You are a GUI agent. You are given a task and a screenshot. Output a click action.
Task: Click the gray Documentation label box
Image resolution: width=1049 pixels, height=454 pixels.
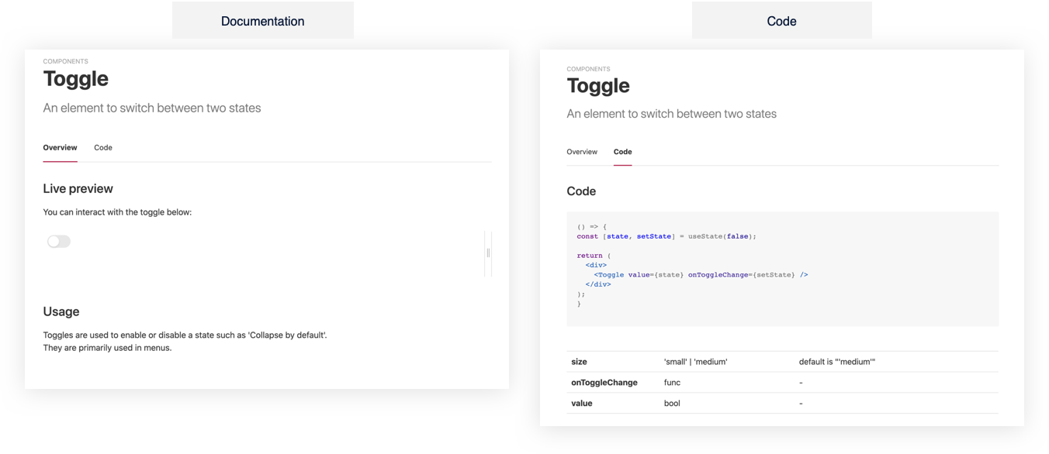262,21
